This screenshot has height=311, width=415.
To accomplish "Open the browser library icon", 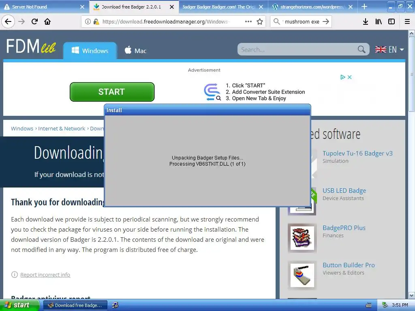I will pos(379,21).
